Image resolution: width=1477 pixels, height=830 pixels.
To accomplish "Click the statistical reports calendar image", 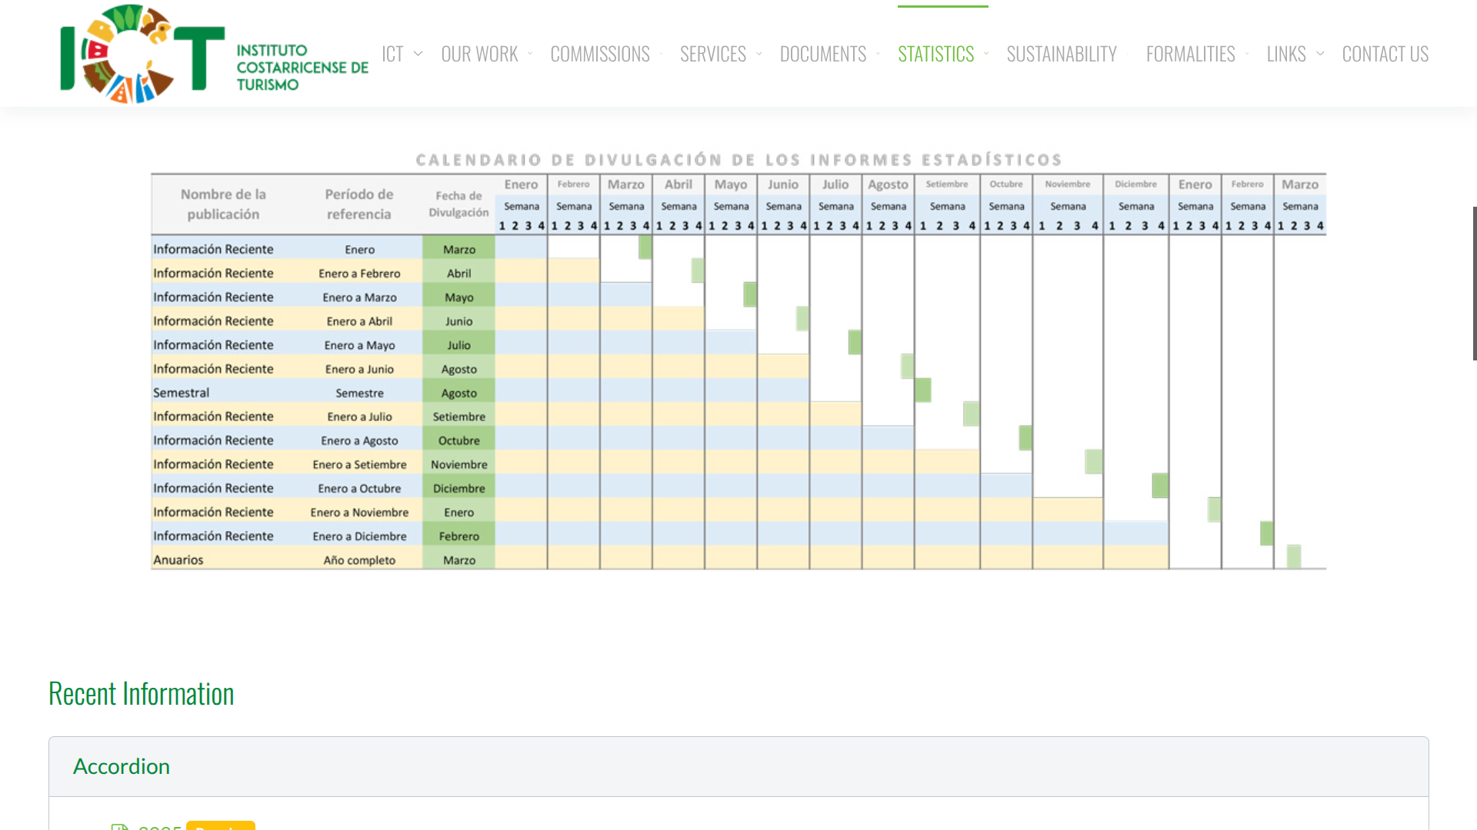I will point(738,361).
